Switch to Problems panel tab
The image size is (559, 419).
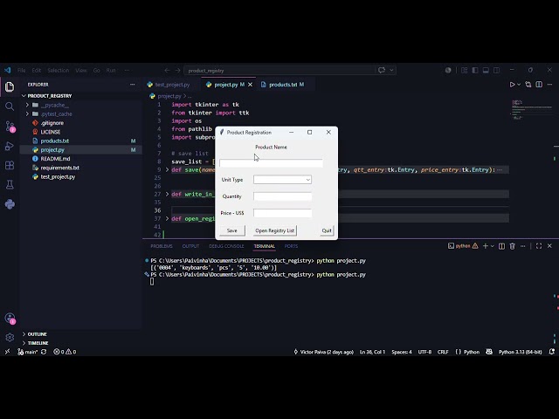click(x=161, y=246)
